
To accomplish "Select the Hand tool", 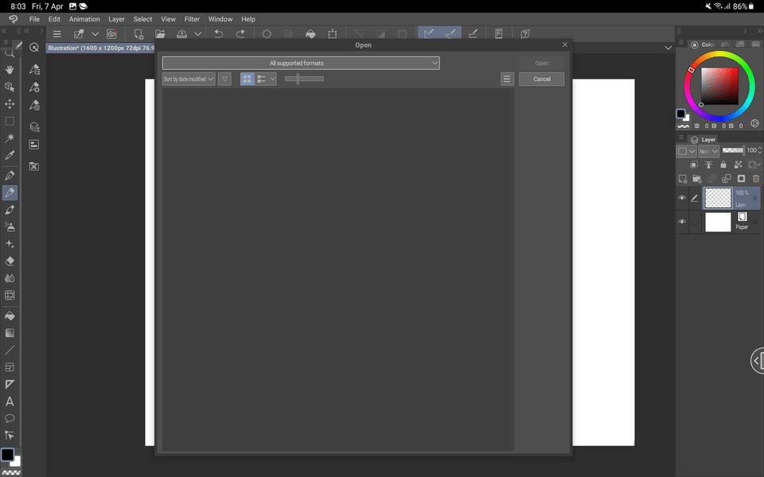I will tap(10, 69).
